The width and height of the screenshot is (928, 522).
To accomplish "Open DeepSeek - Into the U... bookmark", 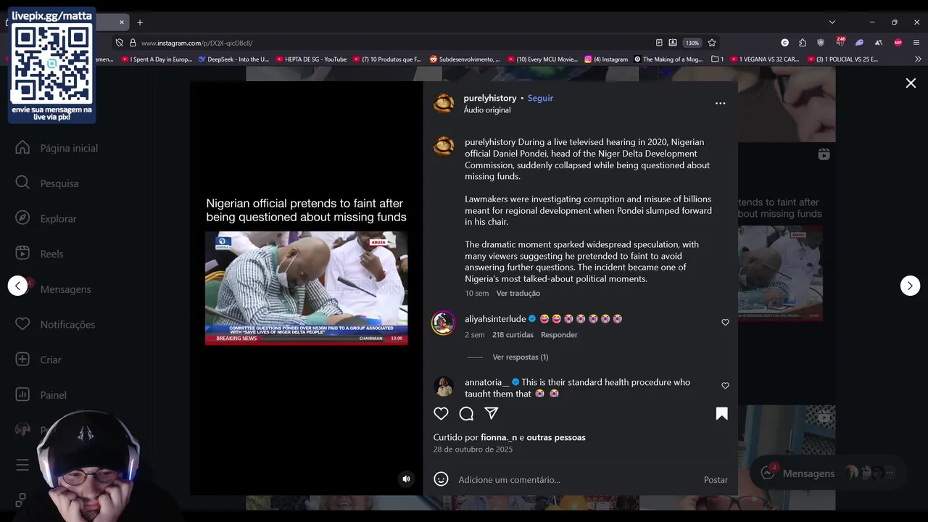I will (x=233, y=59).
